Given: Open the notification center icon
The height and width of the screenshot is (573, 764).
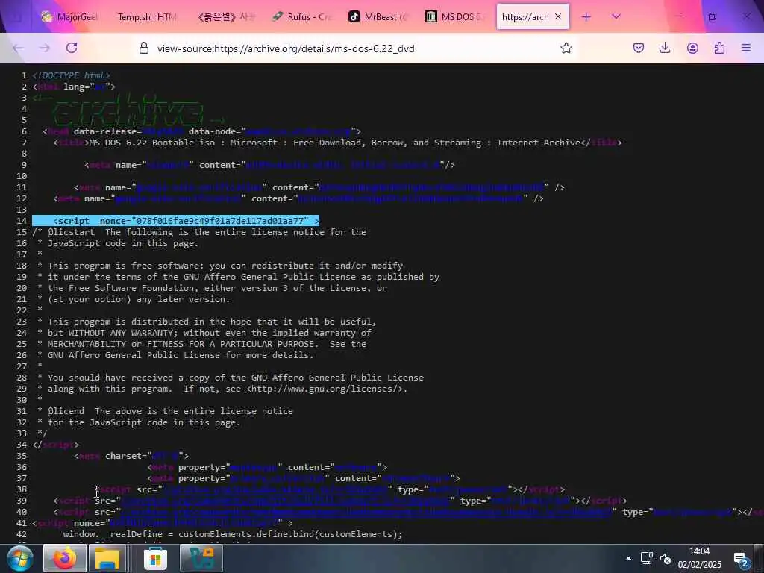Looking at the screenshot, I should point(741,560).
